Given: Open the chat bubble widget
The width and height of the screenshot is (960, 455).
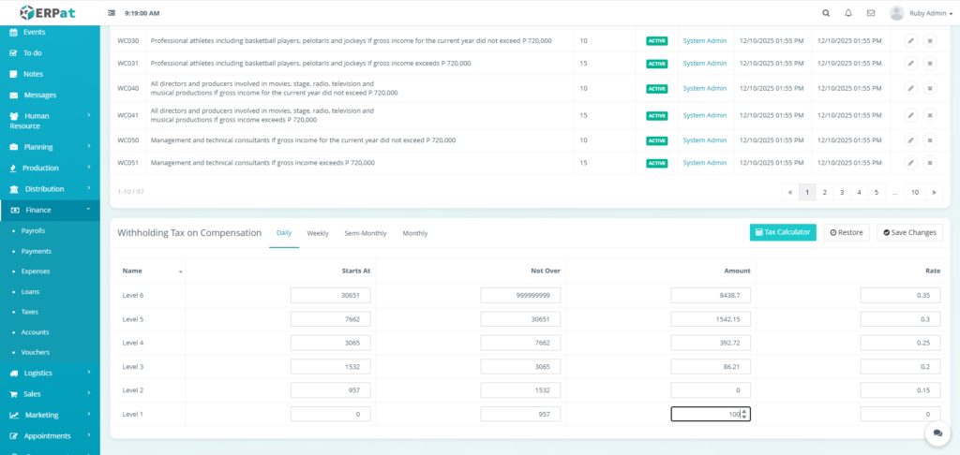Looking at the screenshot, I should coord(937,432).
